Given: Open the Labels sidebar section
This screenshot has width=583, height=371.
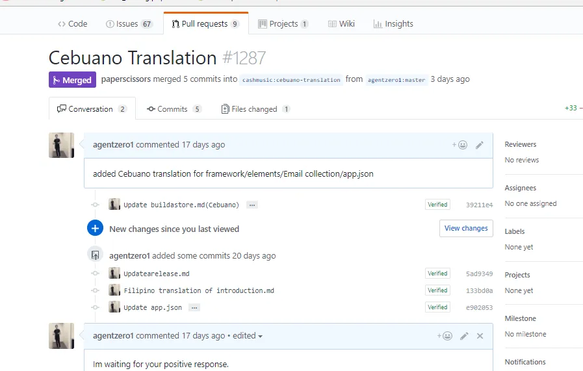Looking at the screenshot, I should [515, 231].
